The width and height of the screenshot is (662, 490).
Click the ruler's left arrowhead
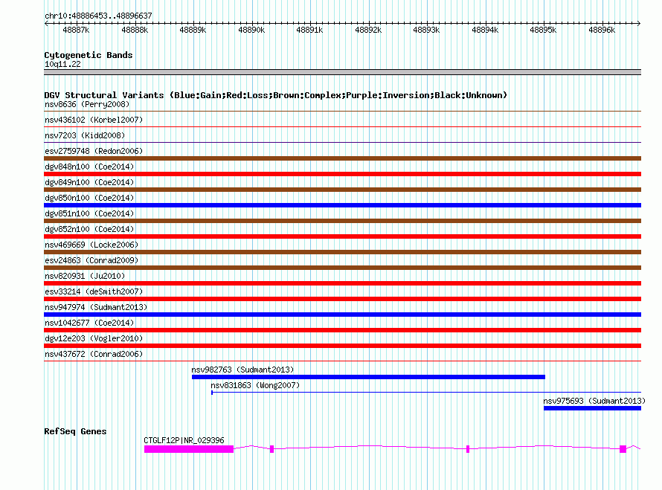(x=46, y=23)
